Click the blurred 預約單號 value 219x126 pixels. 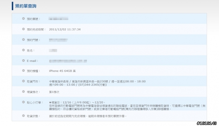59,19
